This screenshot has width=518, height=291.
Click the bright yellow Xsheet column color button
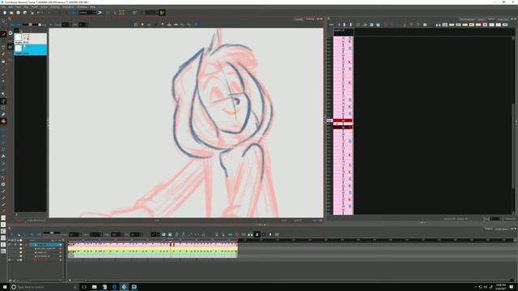tap(472, 24)
